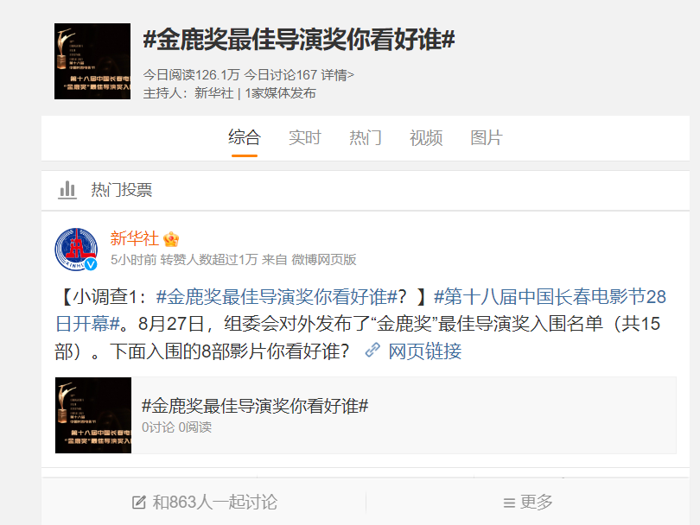Select the 综合 tab

(x=245, y=137)
